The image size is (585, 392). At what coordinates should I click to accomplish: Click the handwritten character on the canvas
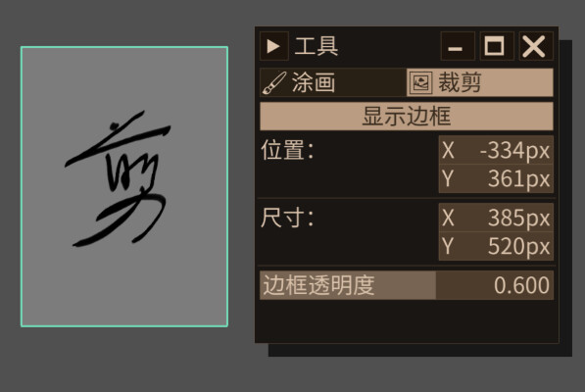[x=119, y=179]
